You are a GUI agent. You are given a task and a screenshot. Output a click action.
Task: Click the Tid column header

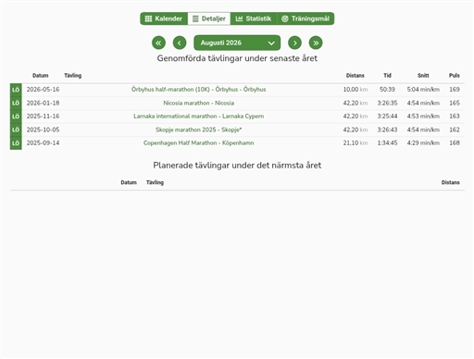coord(387,76)
